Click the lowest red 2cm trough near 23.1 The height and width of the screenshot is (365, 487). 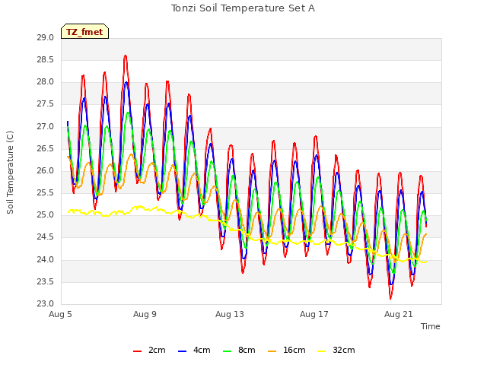tap(390, 298)
